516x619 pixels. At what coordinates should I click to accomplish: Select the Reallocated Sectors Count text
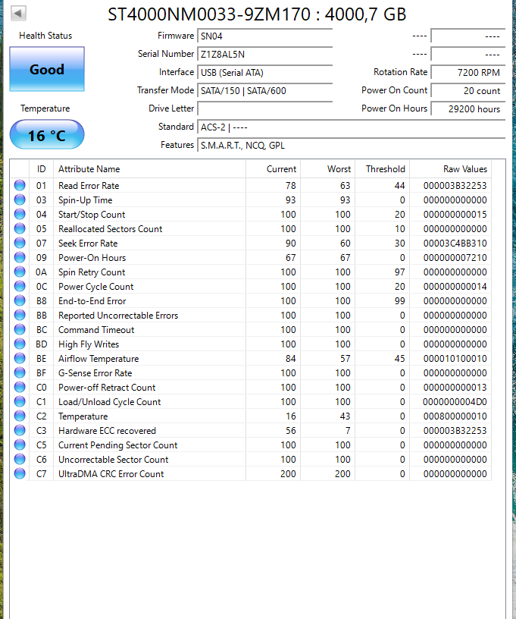pos(111,229)
